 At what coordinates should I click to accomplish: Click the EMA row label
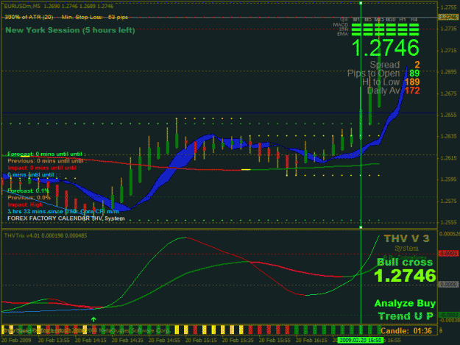click(342, 35)
